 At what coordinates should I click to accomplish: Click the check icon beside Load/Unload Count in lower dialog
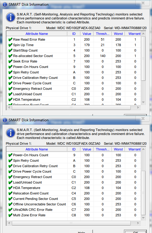click(10, 182)
